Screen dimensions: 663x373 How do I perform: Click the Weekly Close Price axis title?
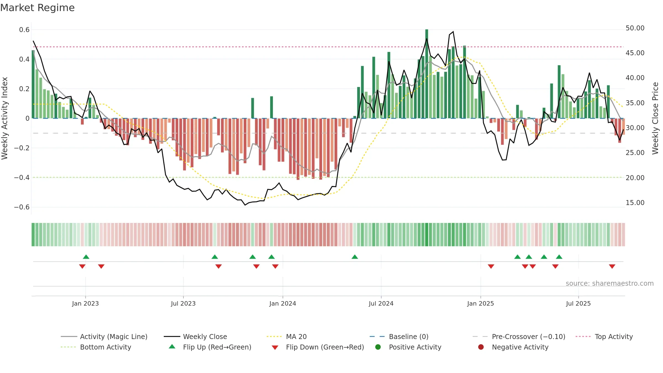coord(655,118)
